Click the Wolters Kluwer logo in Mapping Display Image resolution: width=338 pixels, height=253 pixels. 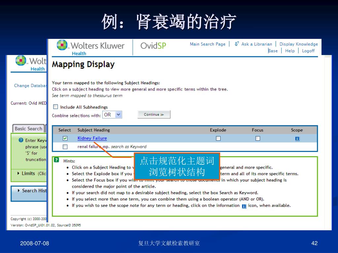coord(91,47)
